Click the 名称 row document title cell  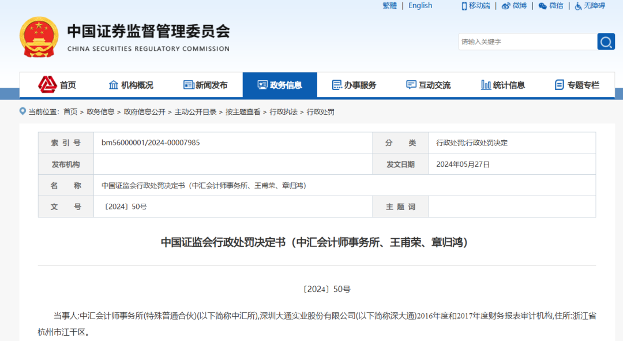click(344, 185)
